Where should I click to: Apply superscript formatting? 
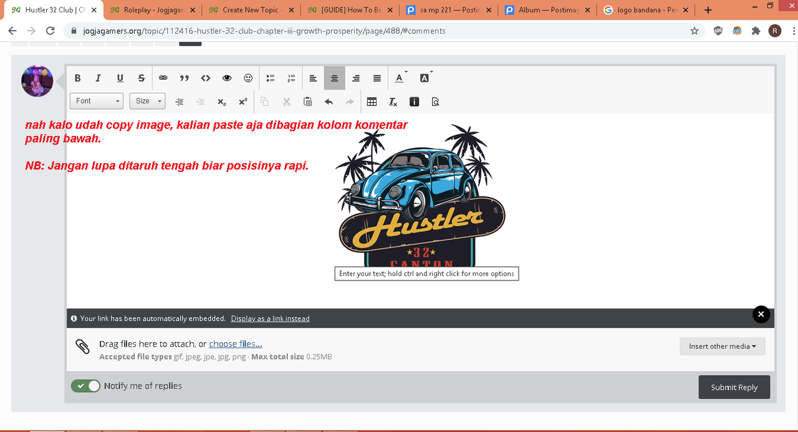point(243,102)
